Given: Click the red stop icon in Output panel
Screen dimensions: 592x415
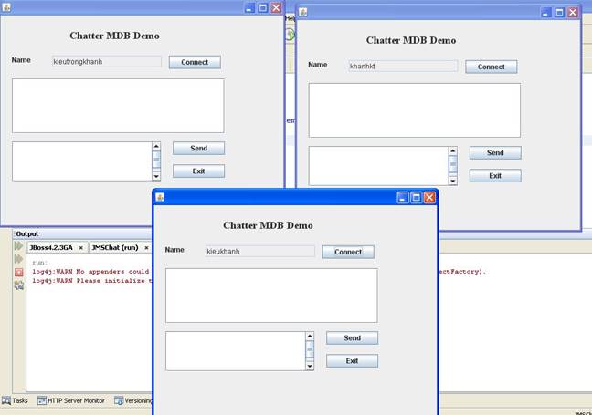Looking at the screenshot, I should [x=19, y=272].
